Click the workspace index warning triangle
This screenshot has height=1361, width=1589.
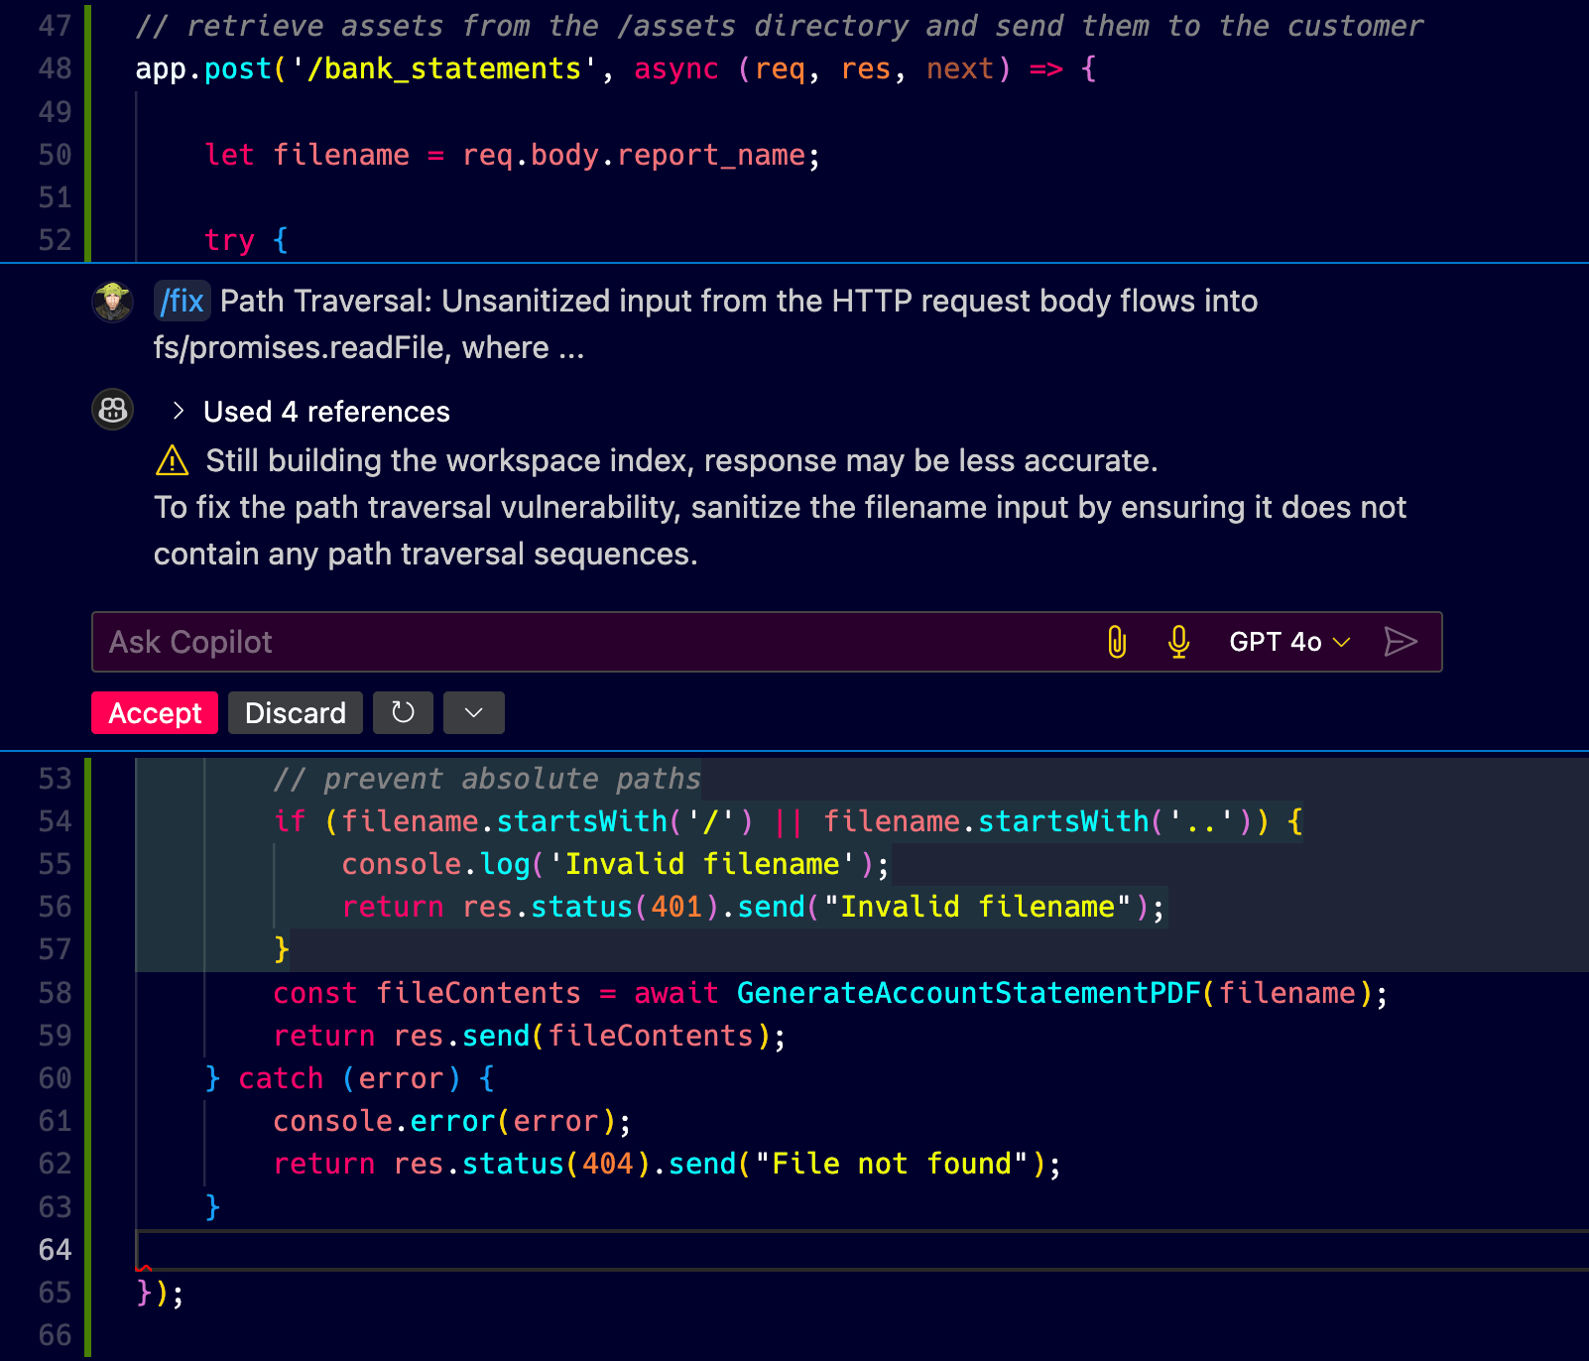click(173, 461)
